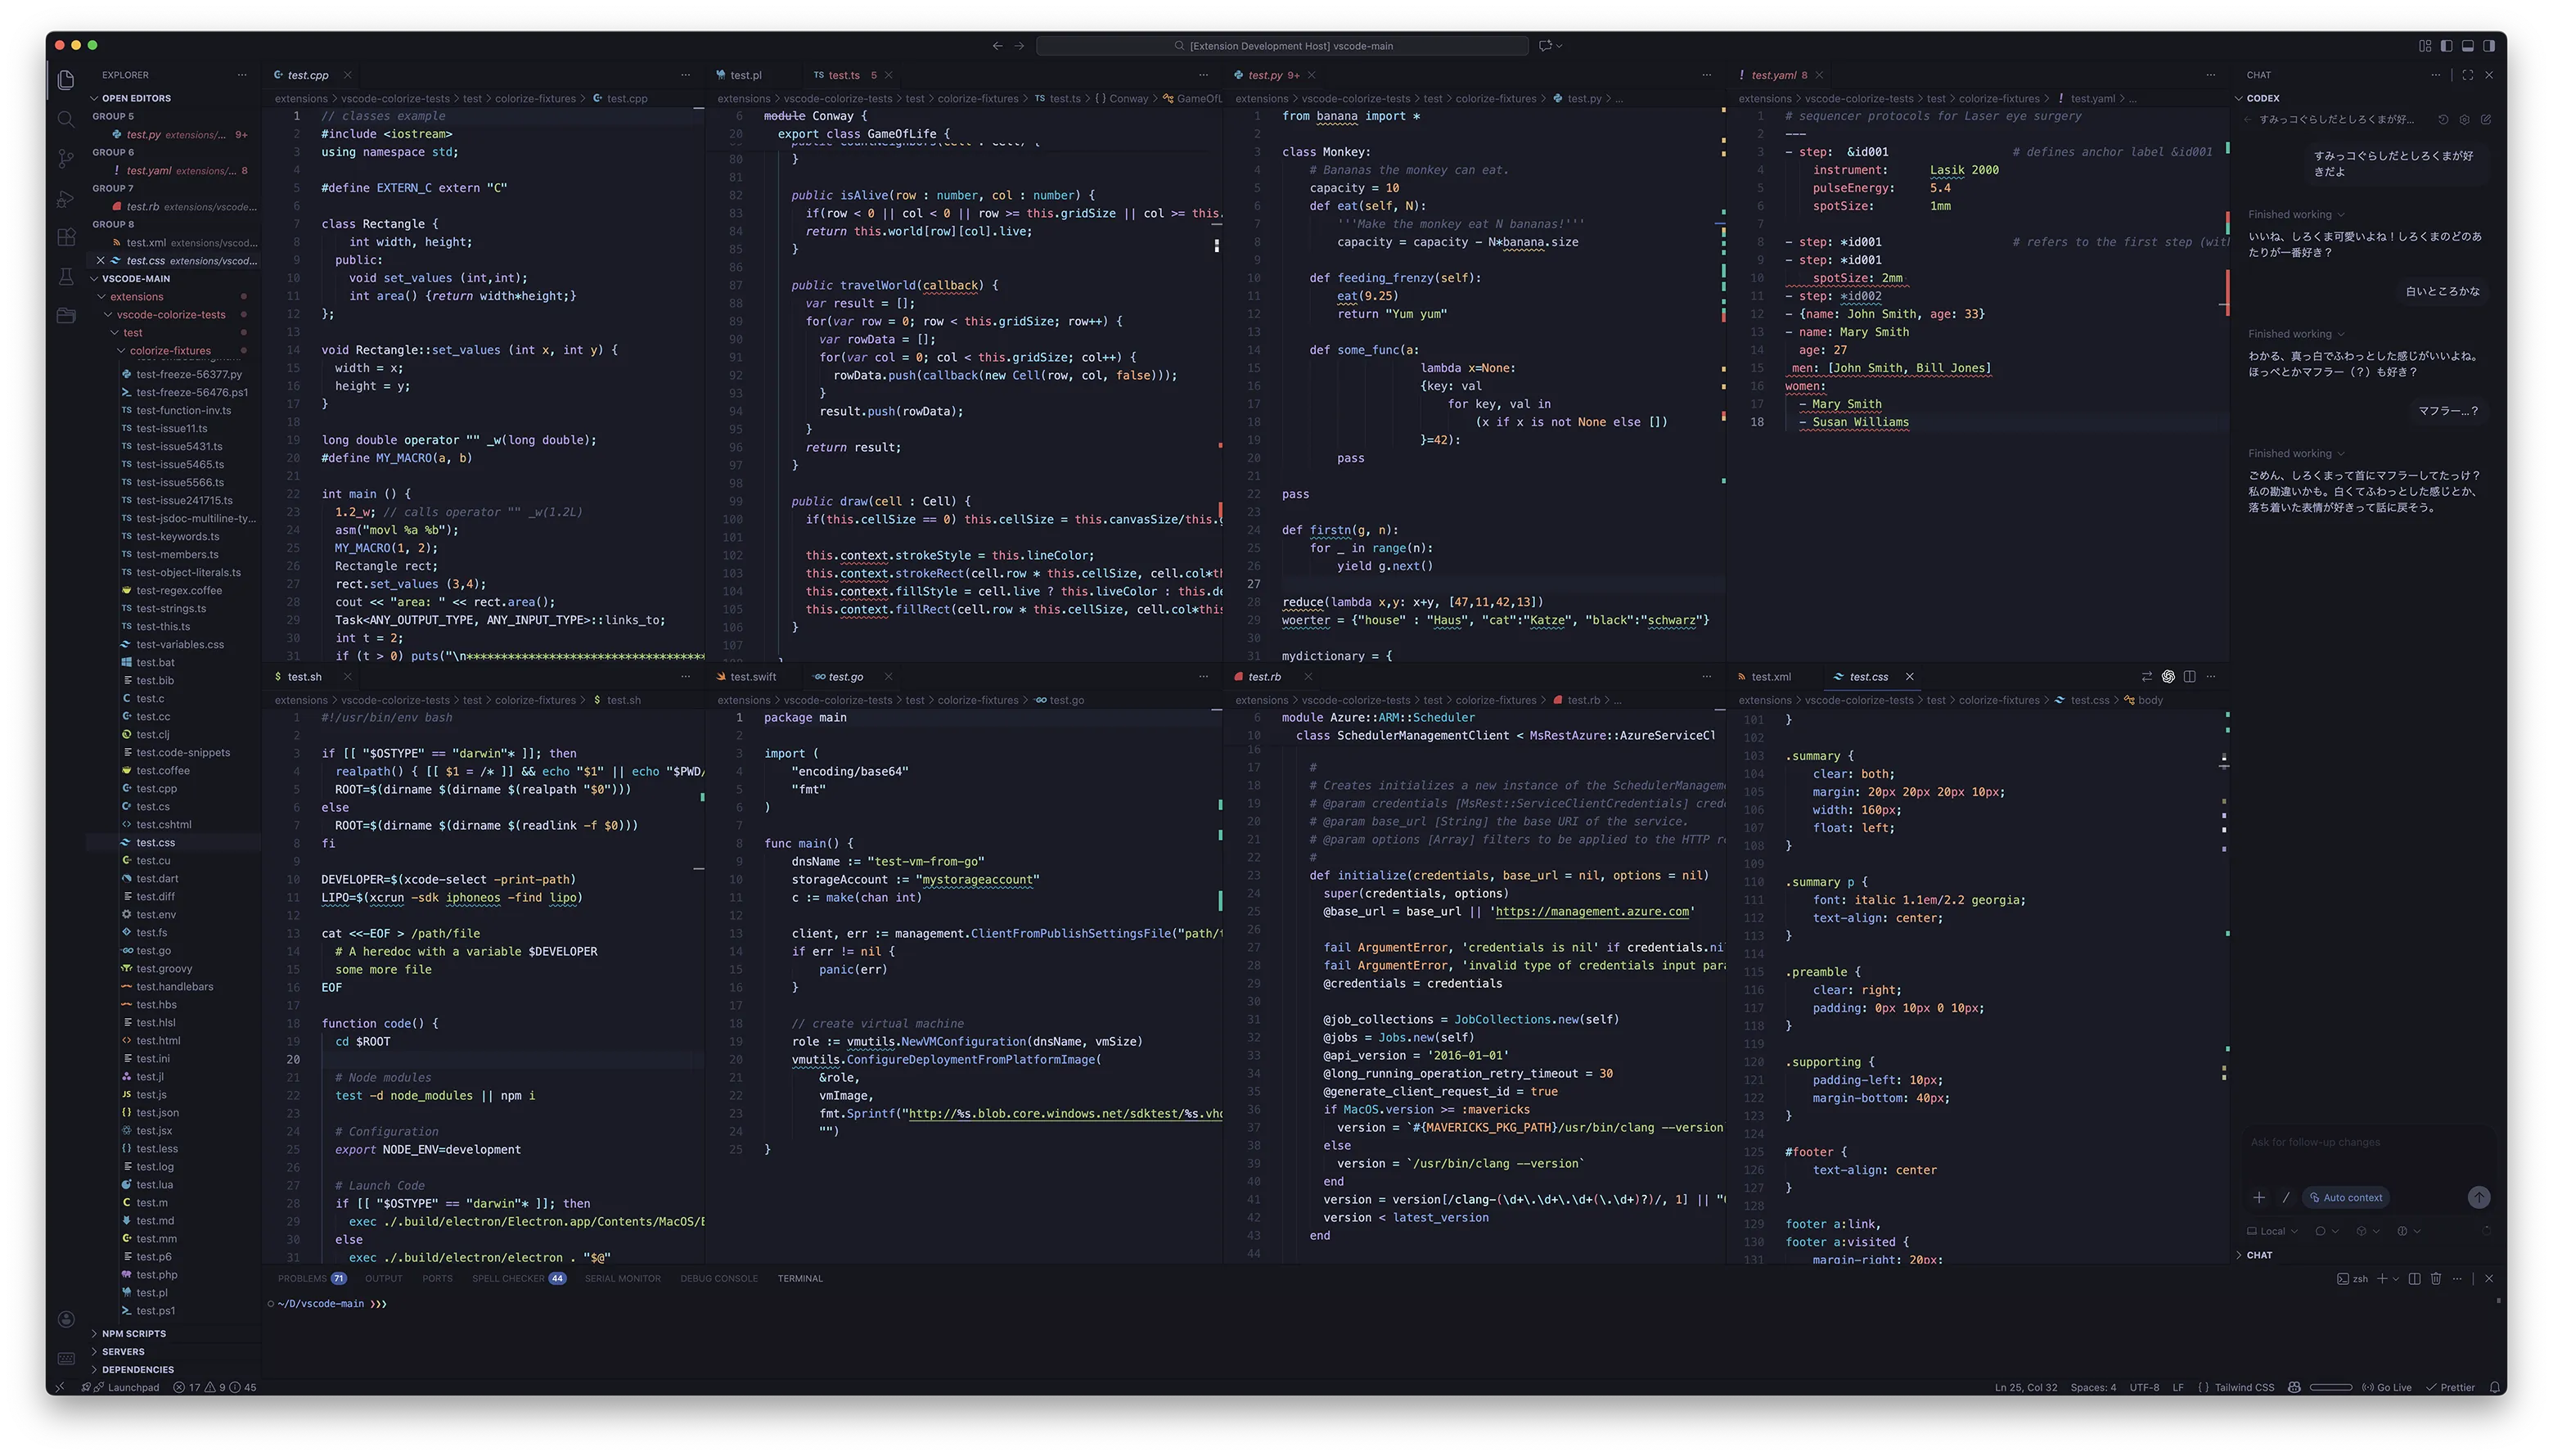This screenshot has width=2553, height=1456.
Task: Expand the NPM SCRIPTS section
Action: 133,1333
